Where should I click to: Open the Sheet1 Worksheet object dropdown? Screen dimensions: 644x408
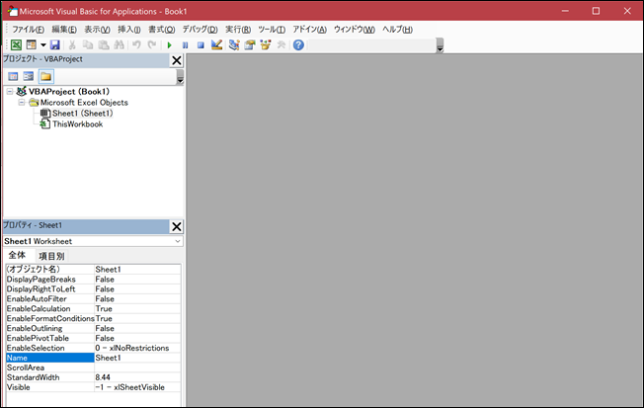point(178,241)
